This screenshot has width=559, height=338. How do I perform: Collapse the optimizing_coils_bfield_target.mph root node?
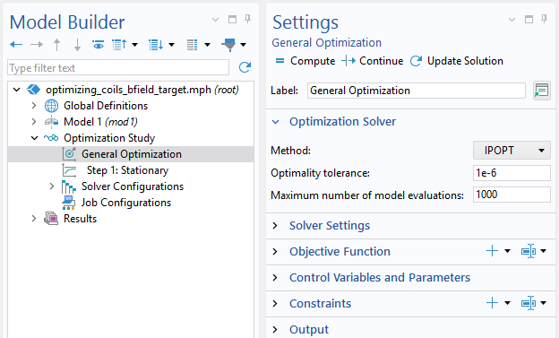tap(17, 90)
